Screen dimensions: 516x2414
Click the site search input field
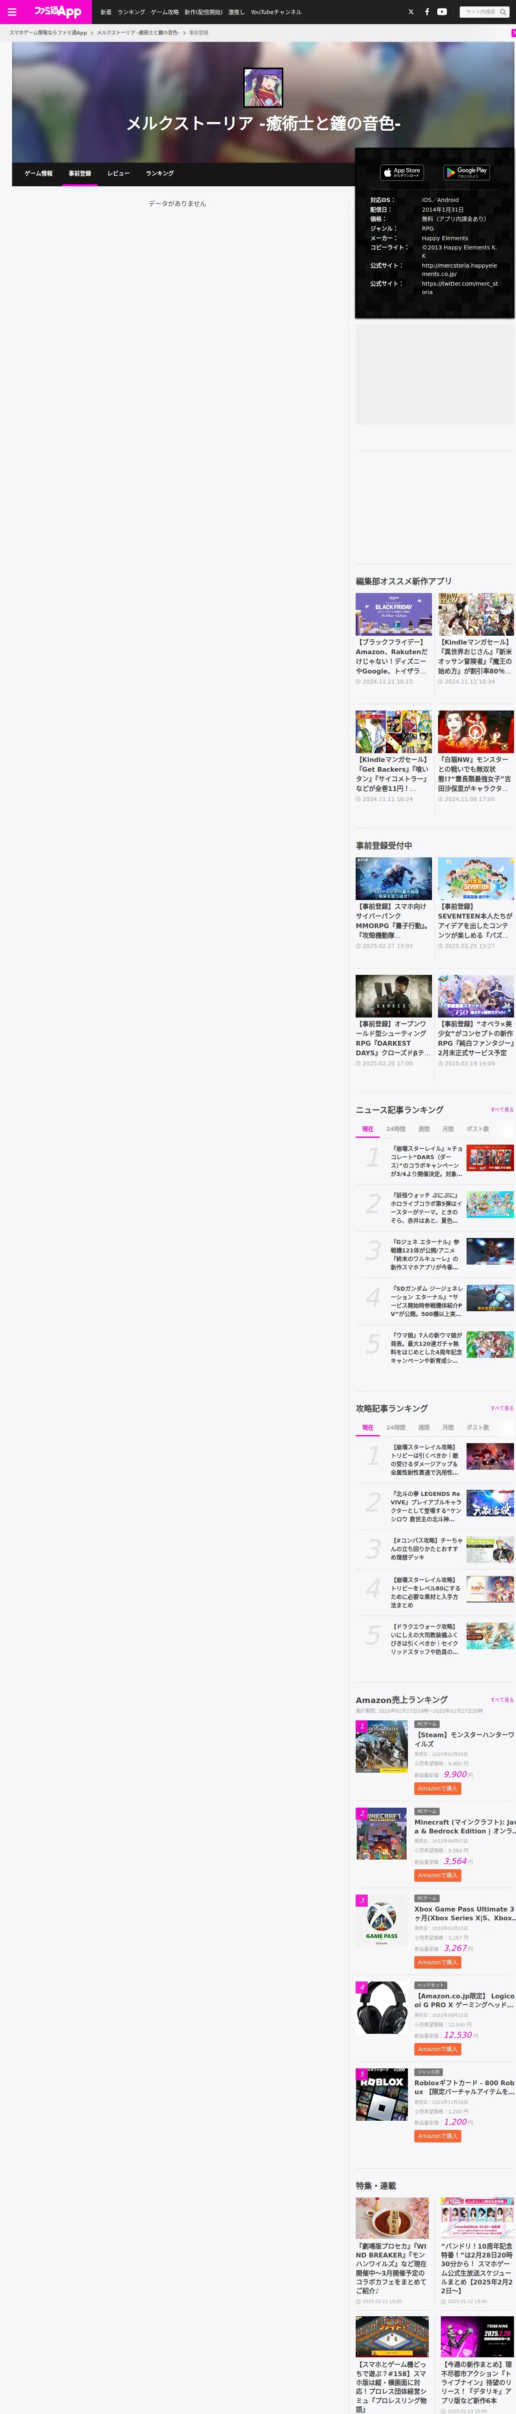[x=479, y=12]
